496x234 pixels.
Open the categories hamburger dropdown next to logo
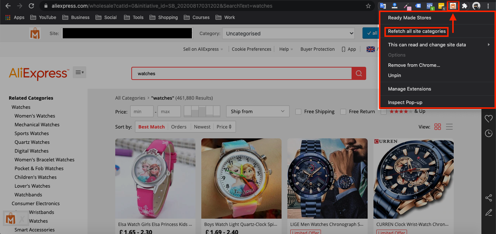coord(80,73)
